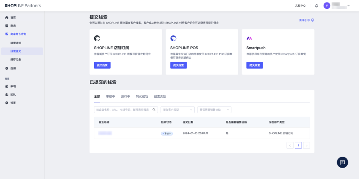
Task: Click the 设置 gear icon in sidebar
Action: 7,103
